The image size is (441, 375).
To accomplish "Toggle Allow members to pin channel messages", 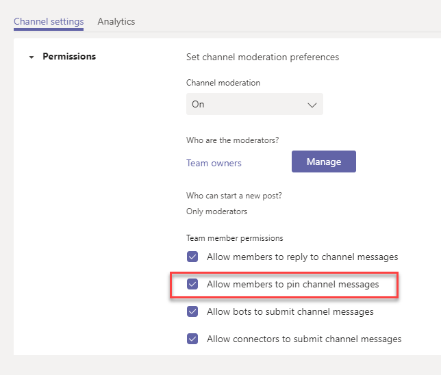I will 192,284.
